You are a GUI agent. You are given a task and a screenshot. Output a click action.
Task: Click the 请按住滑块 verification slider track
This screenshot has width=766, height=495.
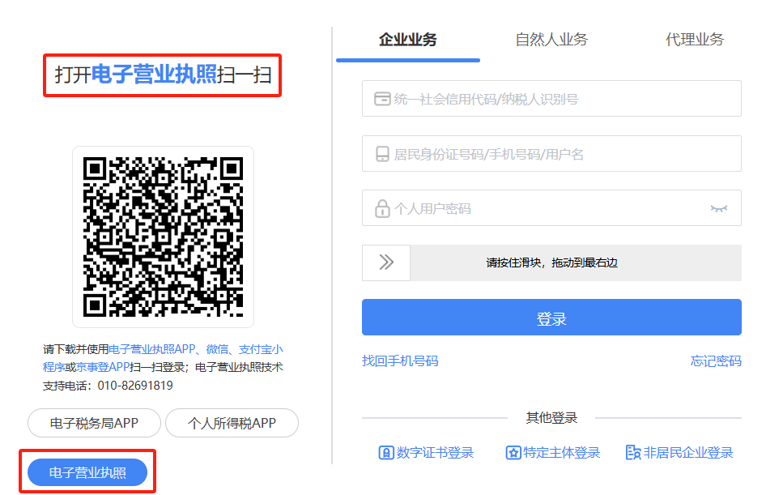point(551,262)
